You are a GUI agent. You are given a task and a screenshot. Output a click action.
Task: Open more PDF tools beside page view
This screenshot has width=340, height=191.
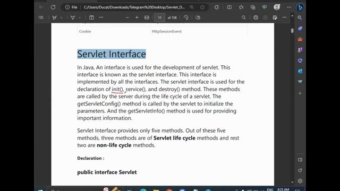pos(101,18)
